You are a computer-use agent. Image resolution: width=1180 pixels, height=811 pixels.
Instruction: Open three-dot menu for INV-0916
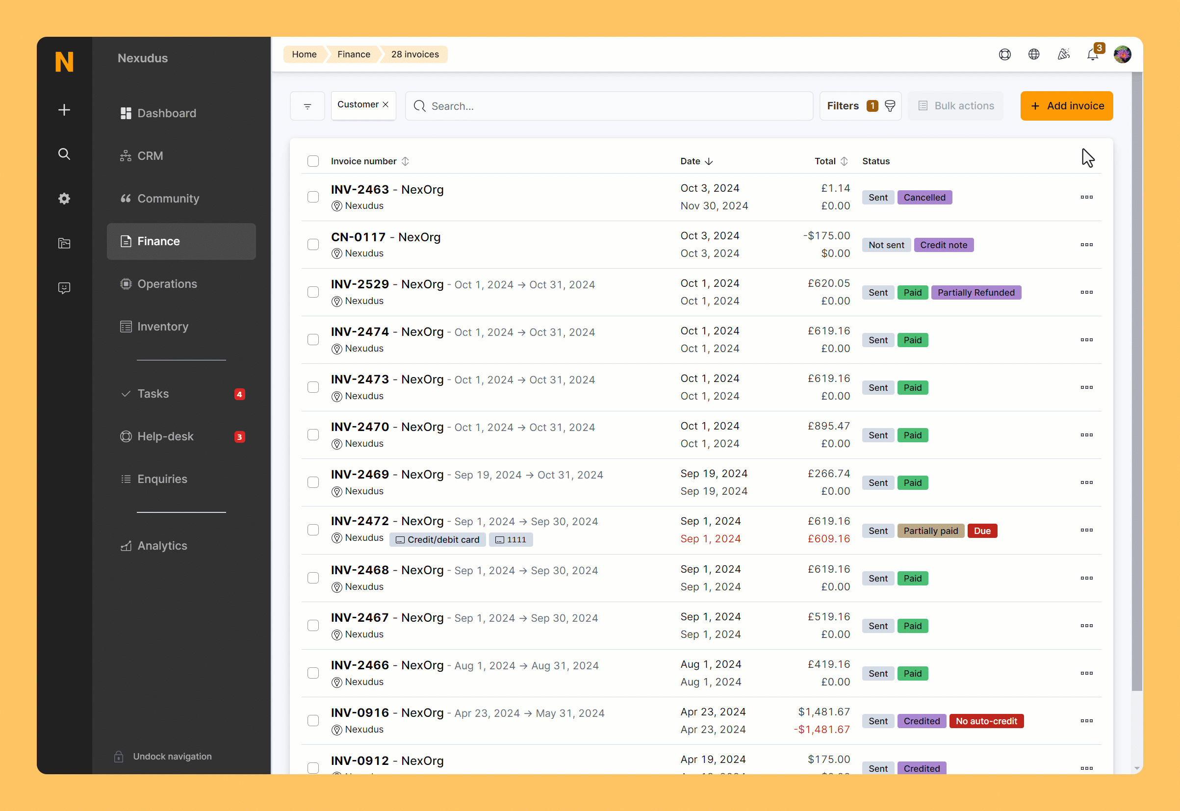1086,721
